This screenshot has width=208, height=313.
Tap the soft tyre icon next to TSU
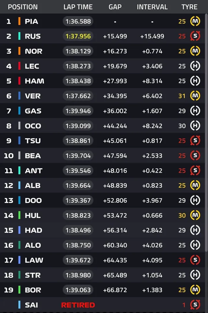tap(195, 141)
